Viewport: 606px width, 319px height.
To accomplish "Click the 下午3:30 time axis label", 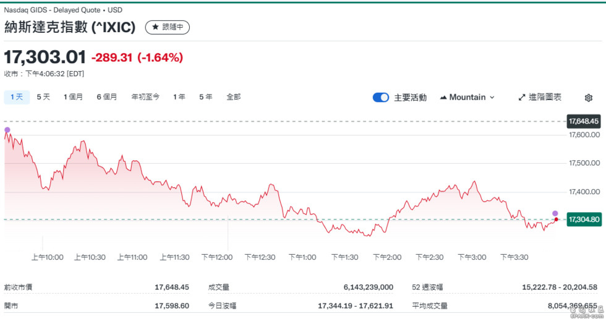I will [514, 257].
